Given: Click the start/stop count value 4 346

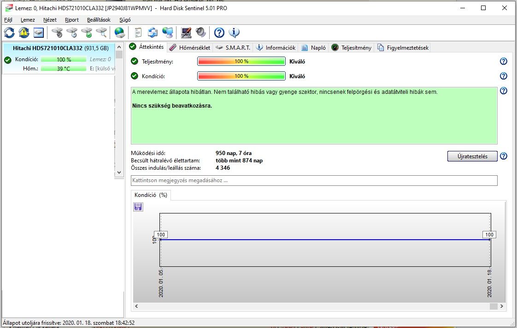Looking at the screenshot, I should click(223, 168).
